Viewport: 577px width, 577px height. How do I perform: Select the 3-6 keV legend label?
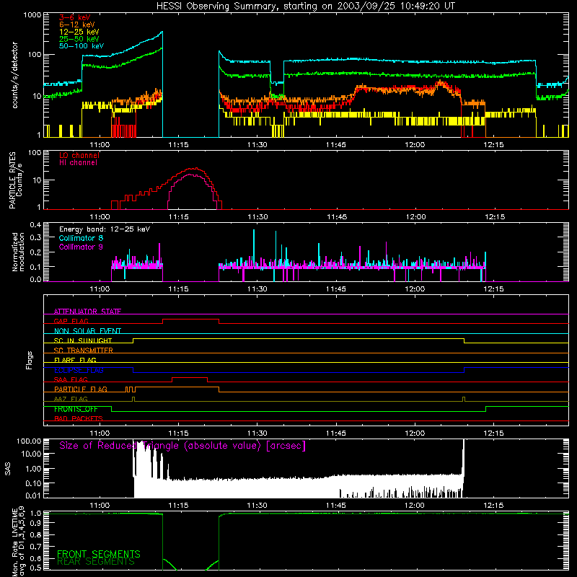point(75,17)
